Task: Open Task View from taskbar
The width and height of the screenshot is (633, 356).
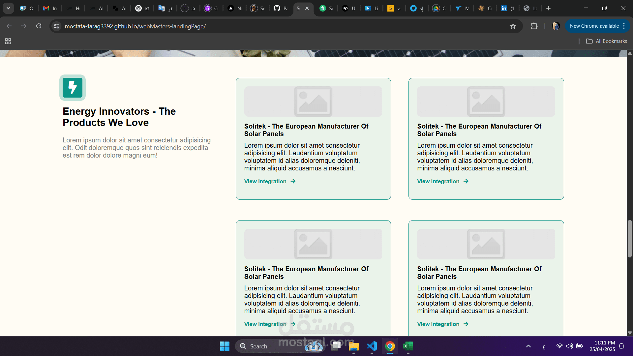Action: click(336, 346)
